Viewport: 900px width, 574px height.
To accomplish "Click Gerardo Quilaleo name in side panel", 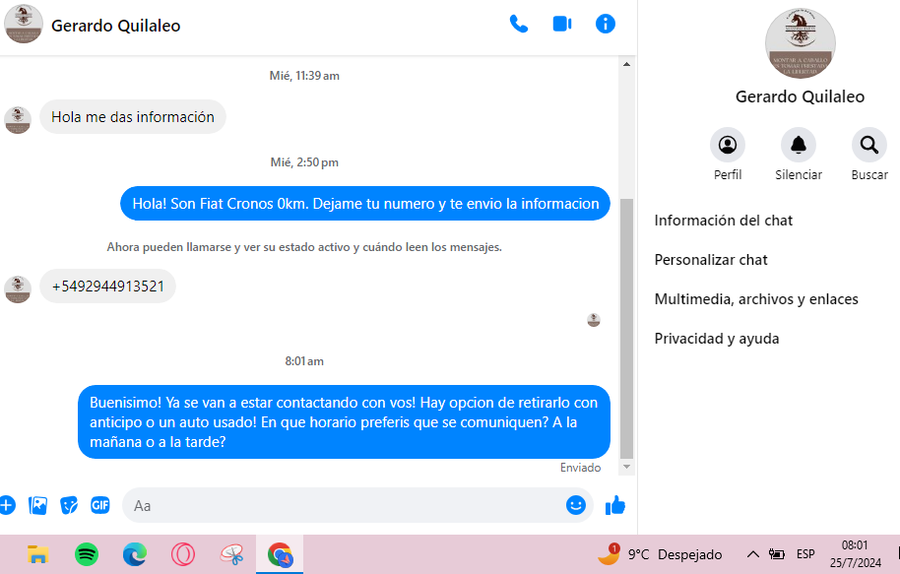I will 800,97.
